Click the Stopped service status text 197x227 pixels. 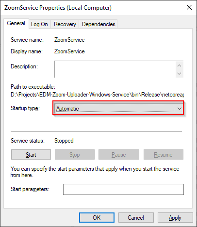64,141
